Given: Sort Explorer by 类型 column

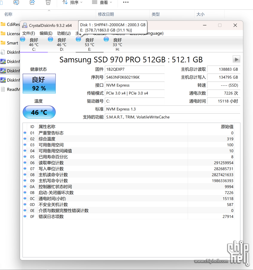Looking at the screenshot, I should click(156, 14).
